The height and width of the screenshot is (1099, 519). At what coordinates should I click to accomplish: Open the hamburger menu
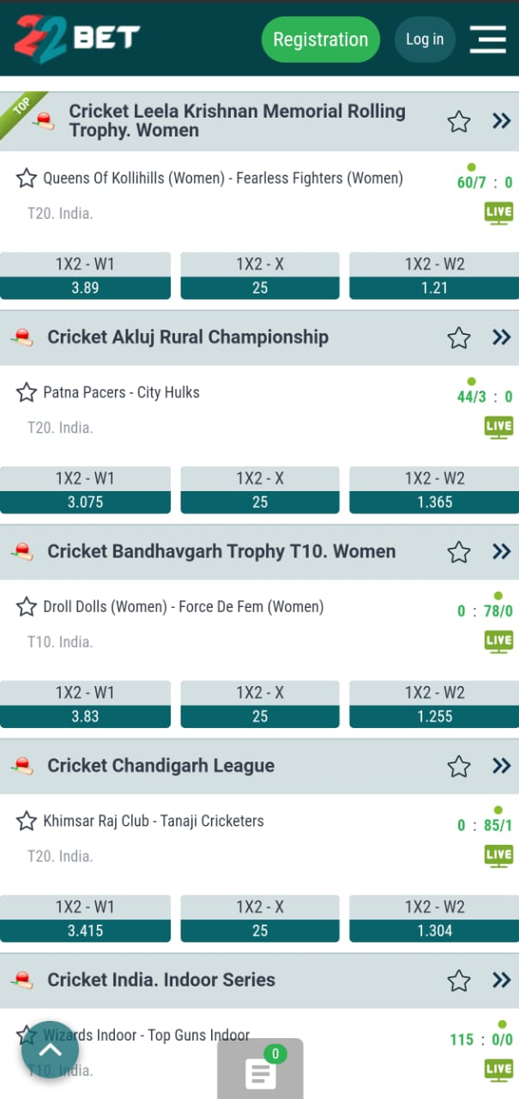click(487, 39)
